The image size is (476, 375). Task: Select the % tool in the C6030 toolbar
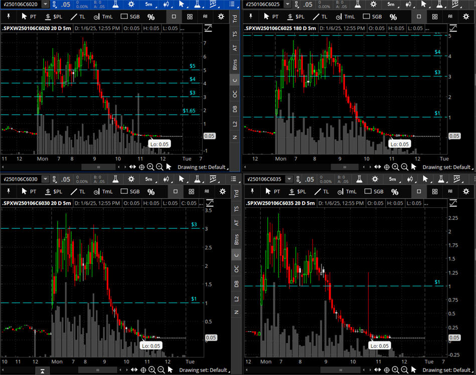pyautogui.click(x=151, y=192)
